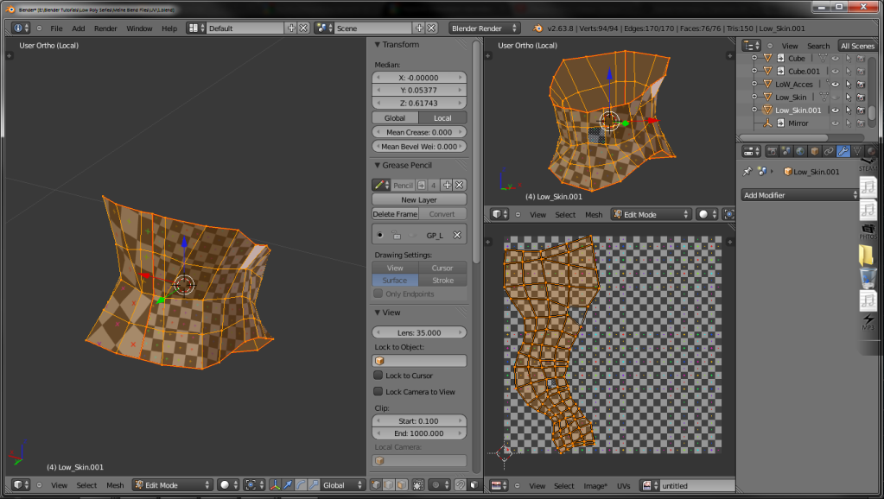Click the Delete Frame button

point(395,214)
